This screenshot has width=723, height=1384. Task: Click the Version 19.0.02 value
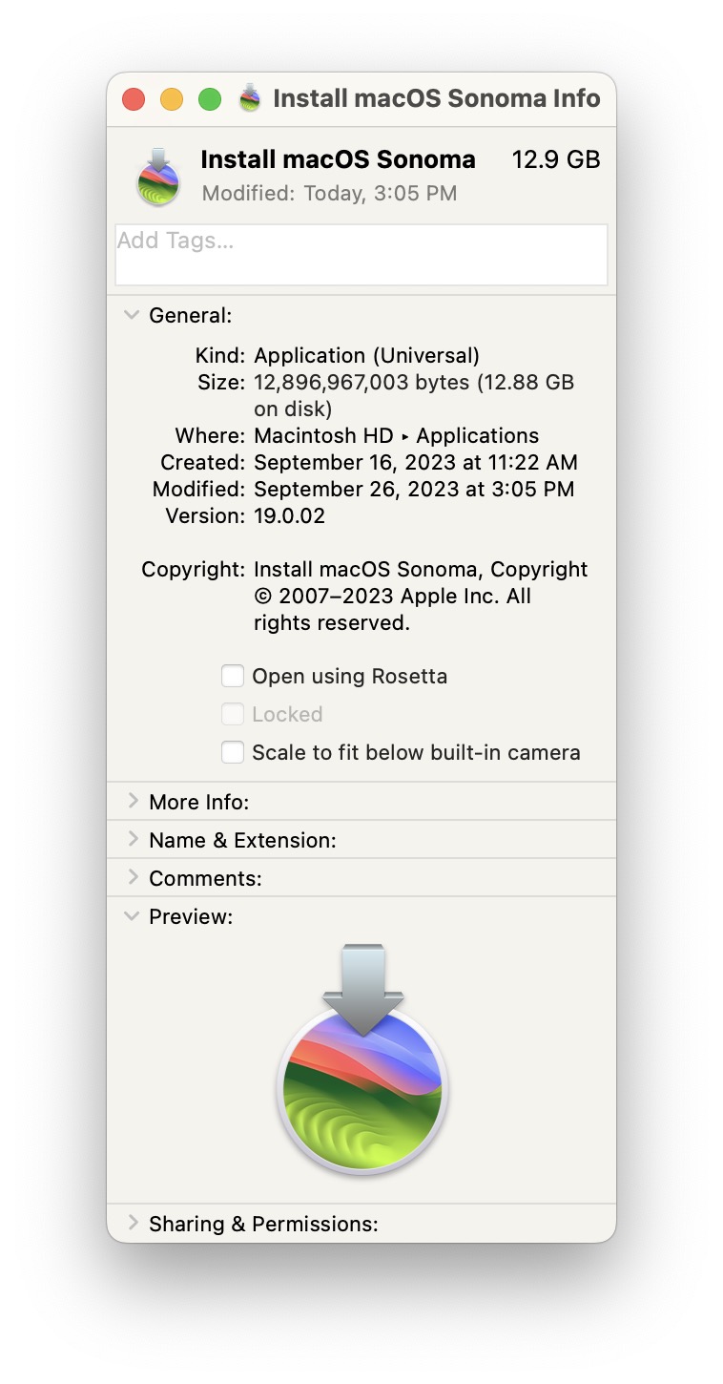[289, 516]
